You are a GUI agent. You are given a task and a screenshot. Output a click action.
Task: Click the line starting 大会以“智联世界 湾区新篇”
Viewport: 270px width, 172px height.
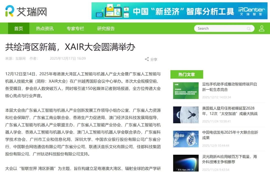coord(83,169)
